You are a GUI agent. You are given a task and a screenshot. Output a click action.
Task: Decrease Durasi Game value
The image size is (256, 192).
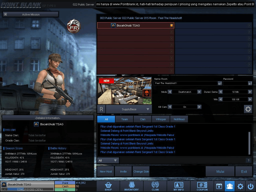[220, 92]
